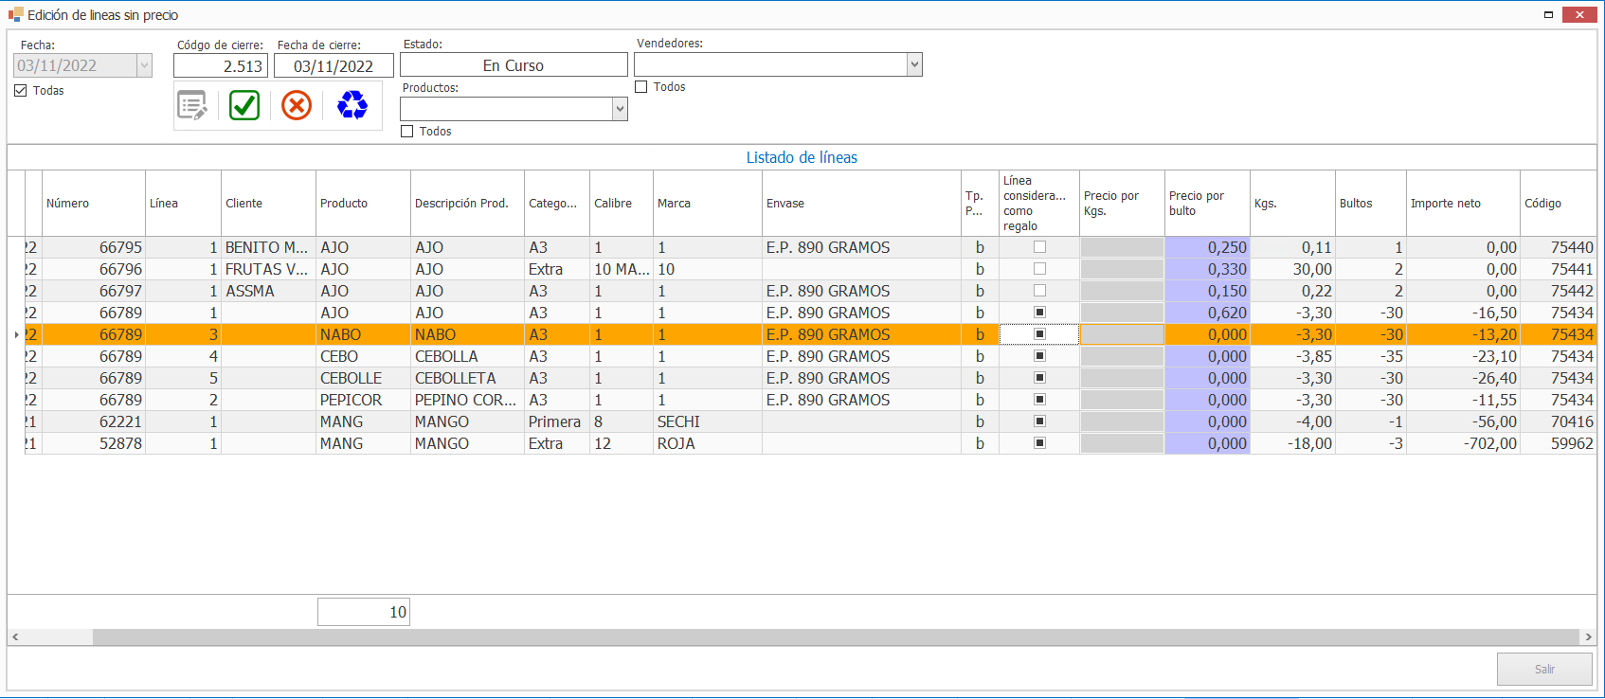Click the Salir button

1544,669
